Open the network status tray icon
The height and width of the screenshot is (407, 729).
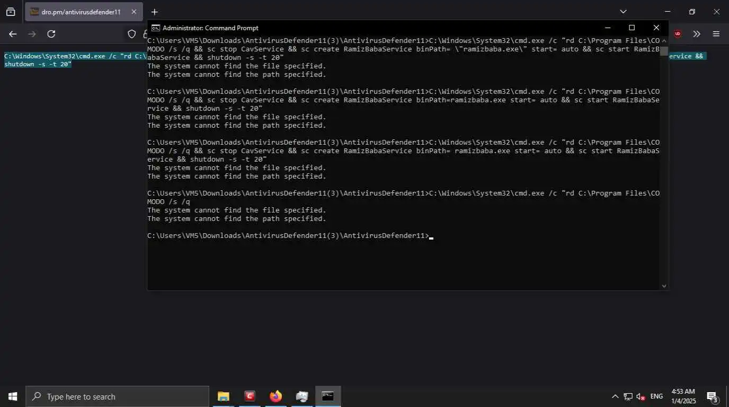pos(628,396)
